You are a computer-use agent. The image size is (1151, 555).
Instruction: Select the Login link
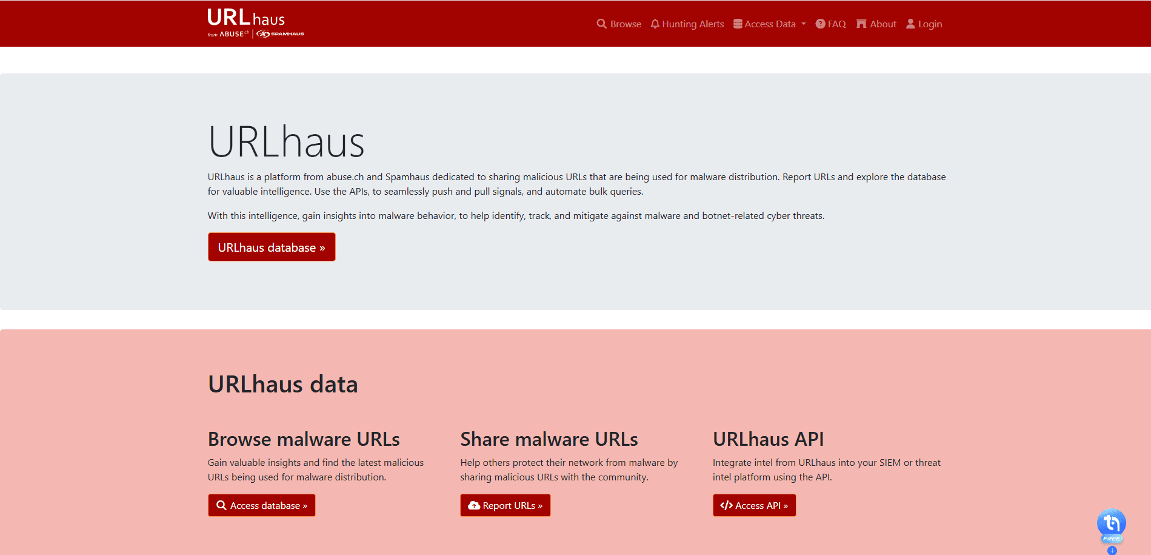(930, 24)
